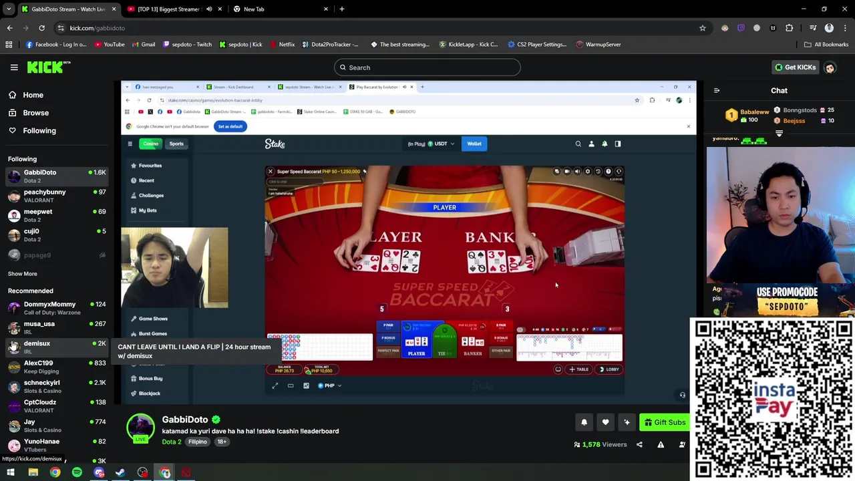The width and height of the screenshot is (855, 481).
Task: Open the recommended AlexC199 channel
Action: click(57, 367)
